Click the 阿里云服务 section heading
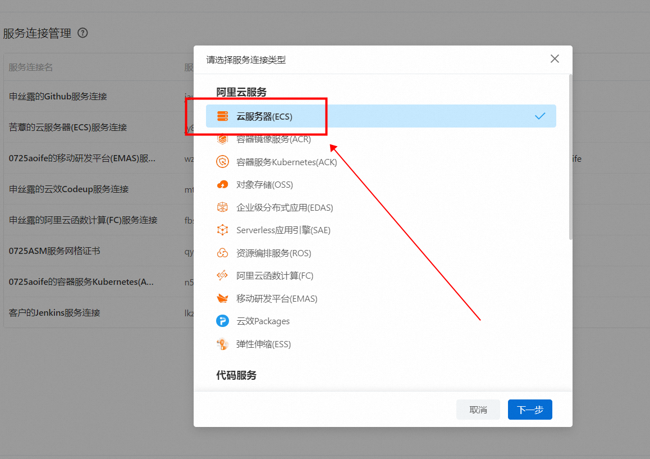This screenshot has width=650, height=459. tap(241, 92)
